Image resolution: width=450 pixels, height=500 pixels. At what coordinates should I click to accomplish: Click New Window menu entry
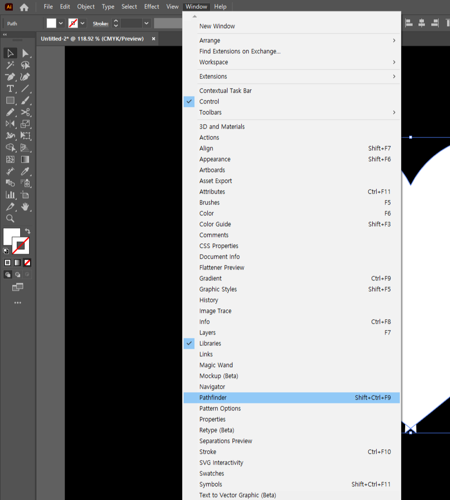(x=291, y=26)
